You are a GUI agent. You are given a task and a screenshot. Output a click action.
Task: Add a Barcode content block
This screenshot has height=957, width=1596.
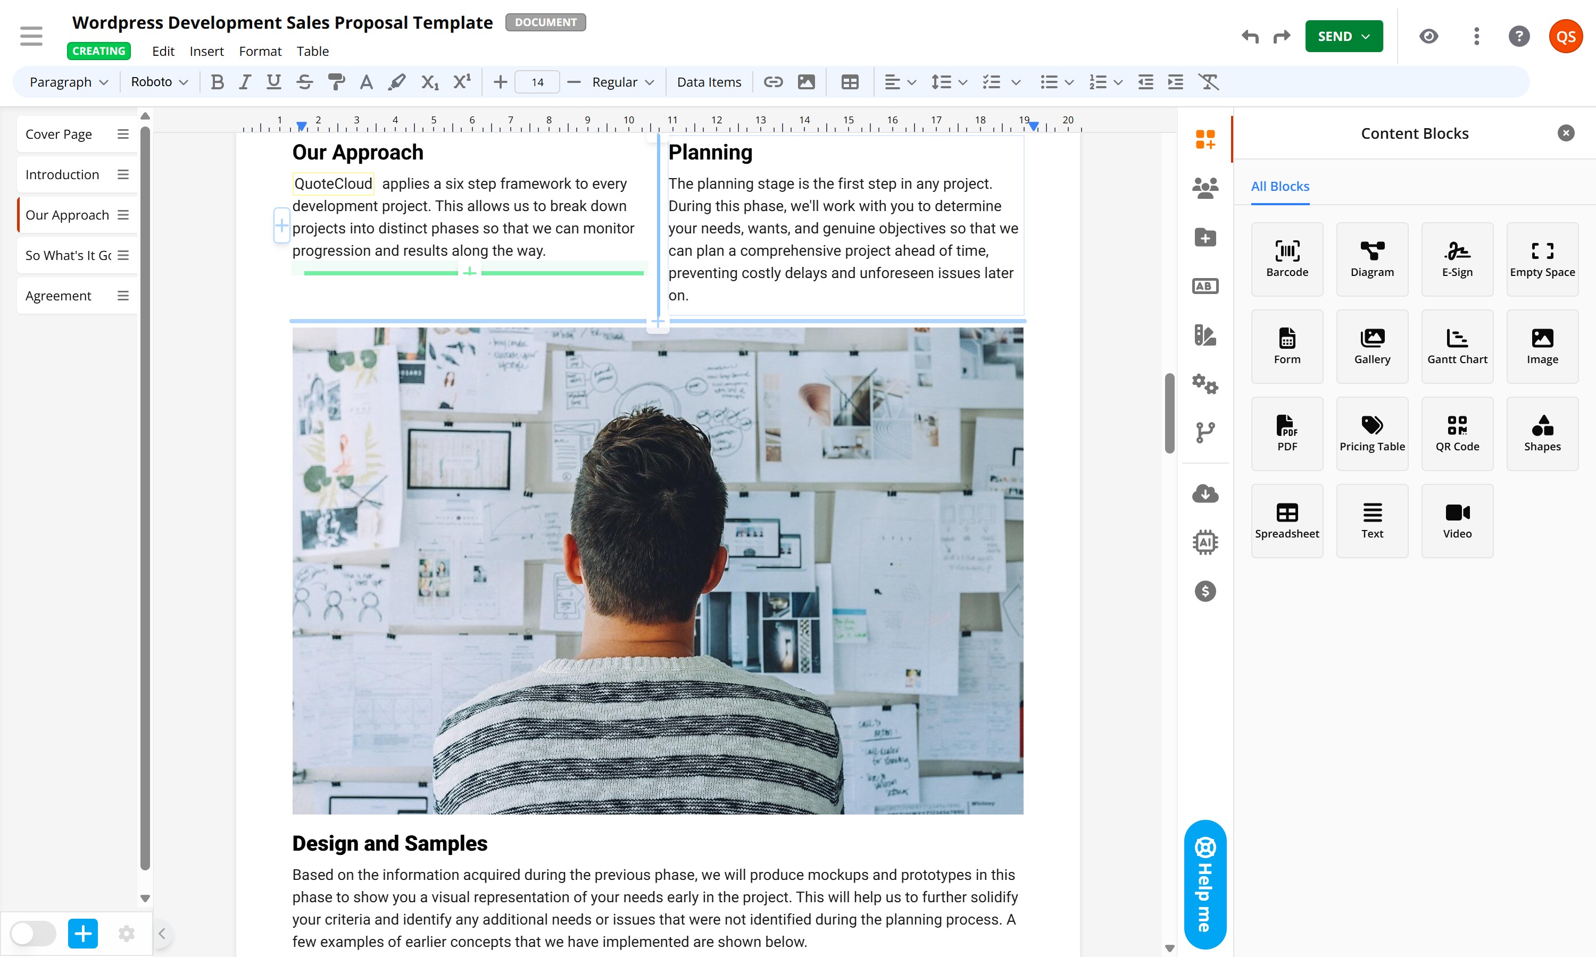click(x=1286, y=258)
